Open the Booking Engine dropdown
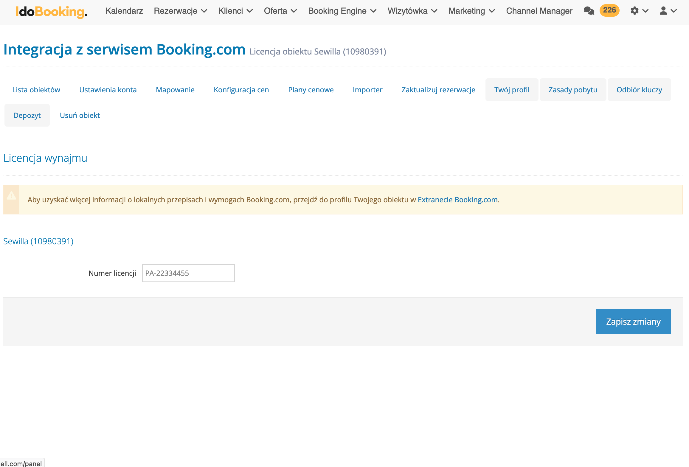The width and height of the screenshot is (689, 467). [342, 11]
